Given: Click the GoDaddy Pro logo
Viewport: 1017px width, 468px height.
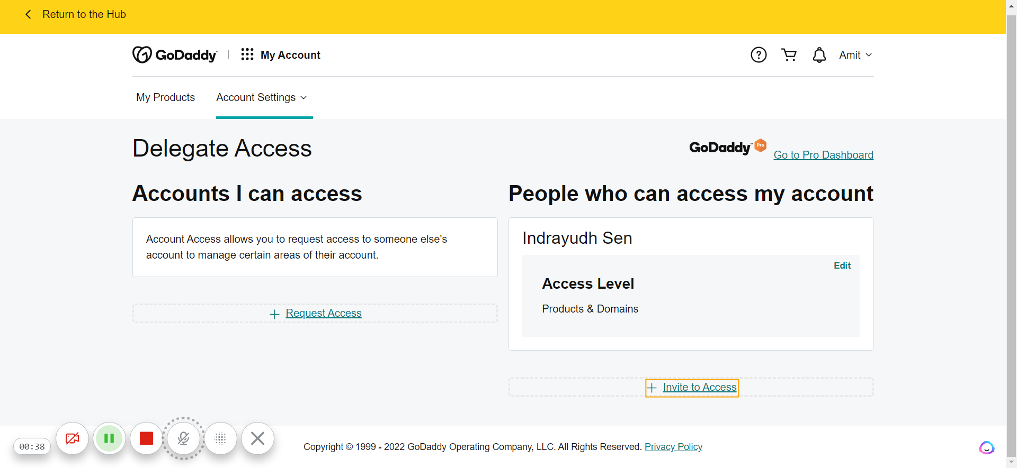Looking at the screenshot, I should point(728,148).
